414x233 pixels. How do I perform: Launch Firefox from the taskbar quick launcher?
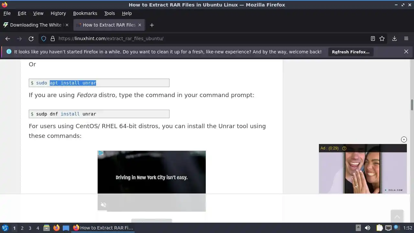pyautogui.click(x=56, y=228)
